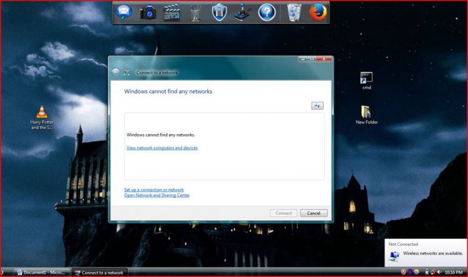Click the greyed Connect button
The height and width of the screenshot is (277, 468).
283,213
